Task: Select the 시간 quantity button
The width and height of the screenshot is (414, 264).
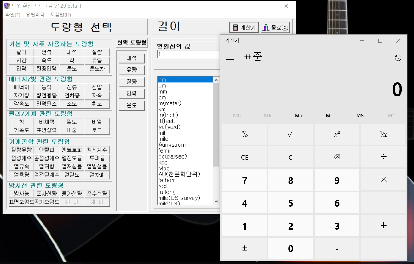Action: (x=21, y=60)
